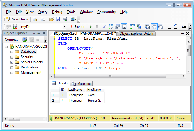The width and height of the screenshot is (194, 131).
Task: Collapse the SELECT statement outline in editor
Action: pyautogui.click(x=56, y=39)
